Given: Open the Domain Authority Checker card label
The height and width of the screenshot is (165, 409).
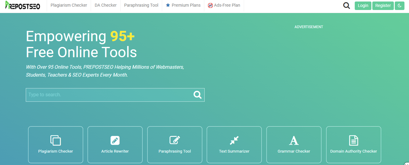Looking at the screenshot, I should pos(354,151).
